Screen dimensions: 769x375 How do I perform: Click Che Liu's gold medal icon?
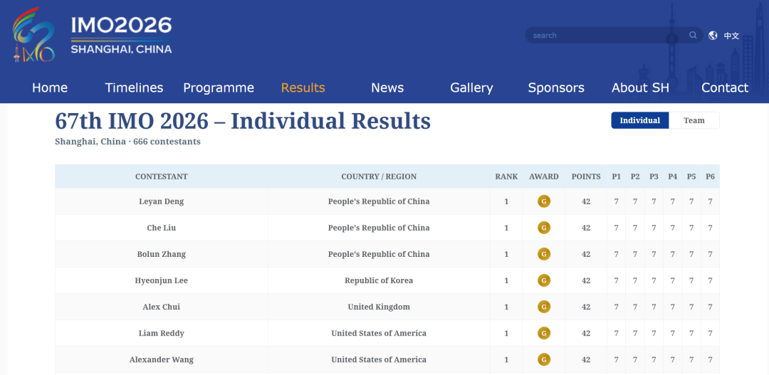pos(544,228)
